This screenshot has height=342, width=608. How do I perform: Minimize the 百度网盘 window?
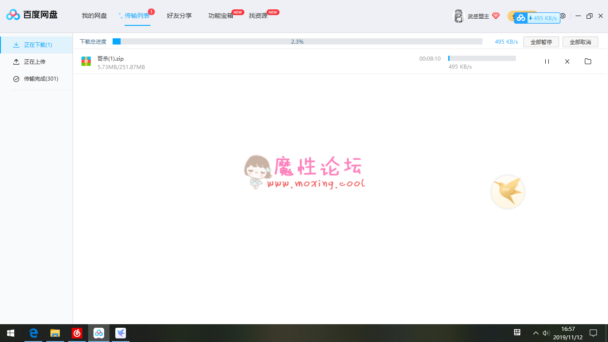pyautogui.click(x=578, y=16)
